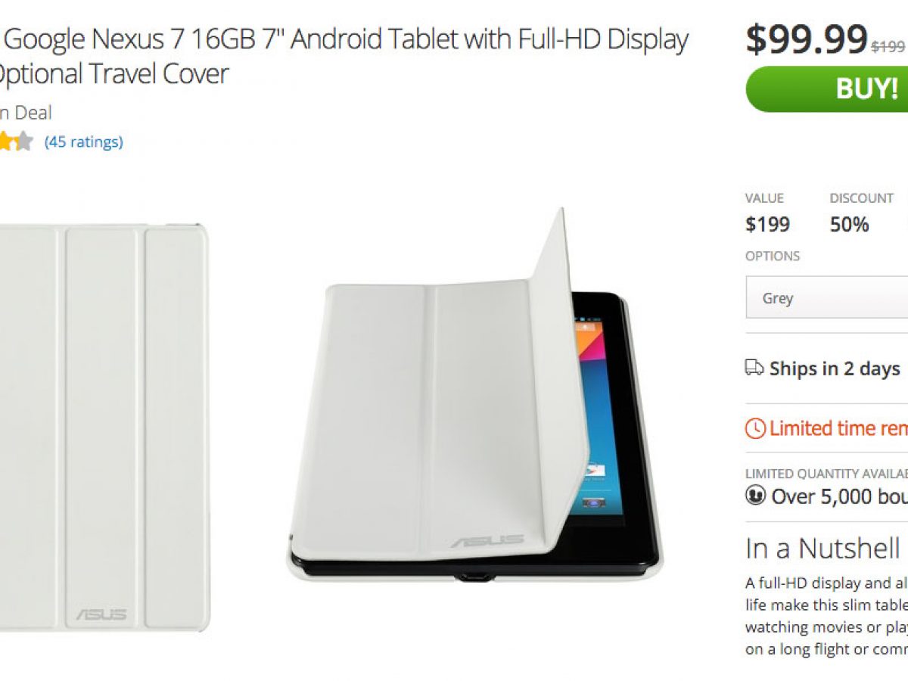Click the green BUY! button
This screenshot has width=908, height=681.
coord(827,89)
